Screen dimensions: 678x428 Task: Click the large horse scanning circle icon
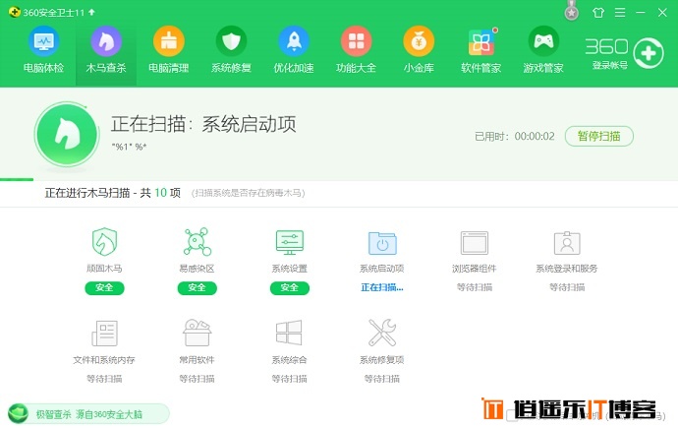tap(67, 134)
